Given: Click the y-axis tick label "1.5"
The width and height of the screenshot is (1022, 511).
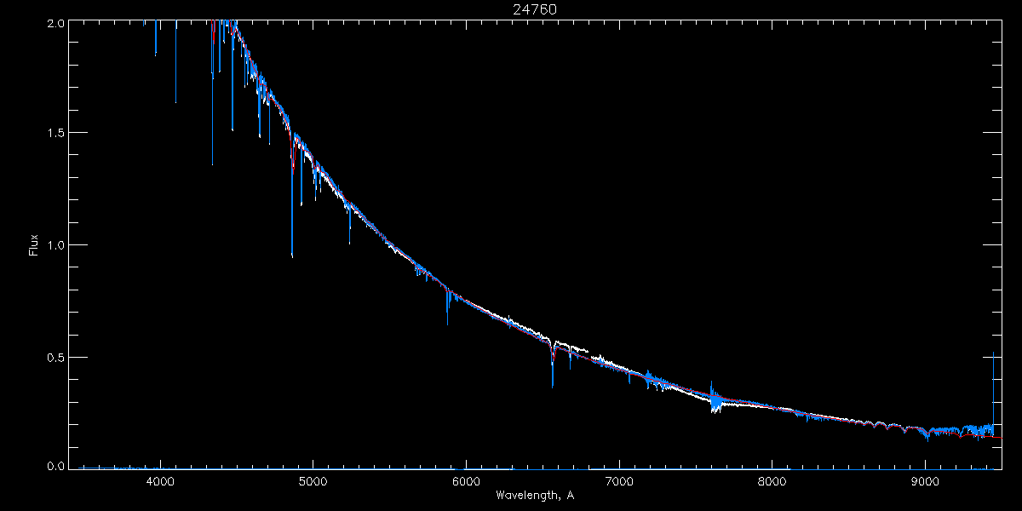Looking at the screenshot, I should [55, 133].
